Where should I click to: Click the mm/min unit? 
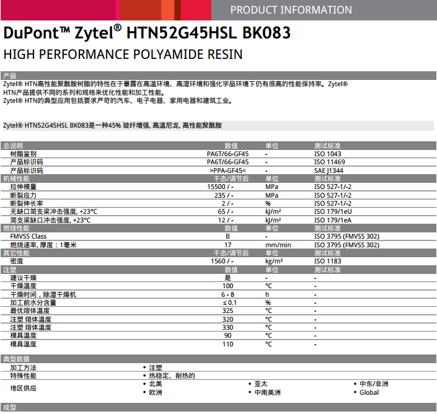point(278,245)
